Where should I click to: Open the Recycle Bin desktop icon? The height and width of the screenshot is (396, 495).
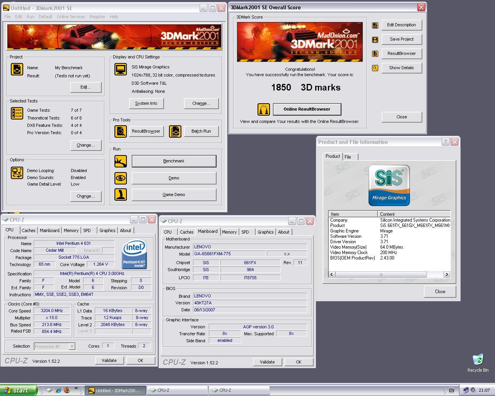pos(478,363)
